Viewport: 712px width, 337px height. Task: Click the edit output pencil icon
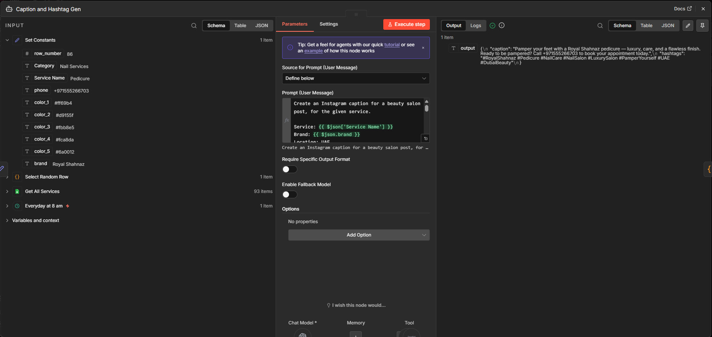tap(688, 26)
